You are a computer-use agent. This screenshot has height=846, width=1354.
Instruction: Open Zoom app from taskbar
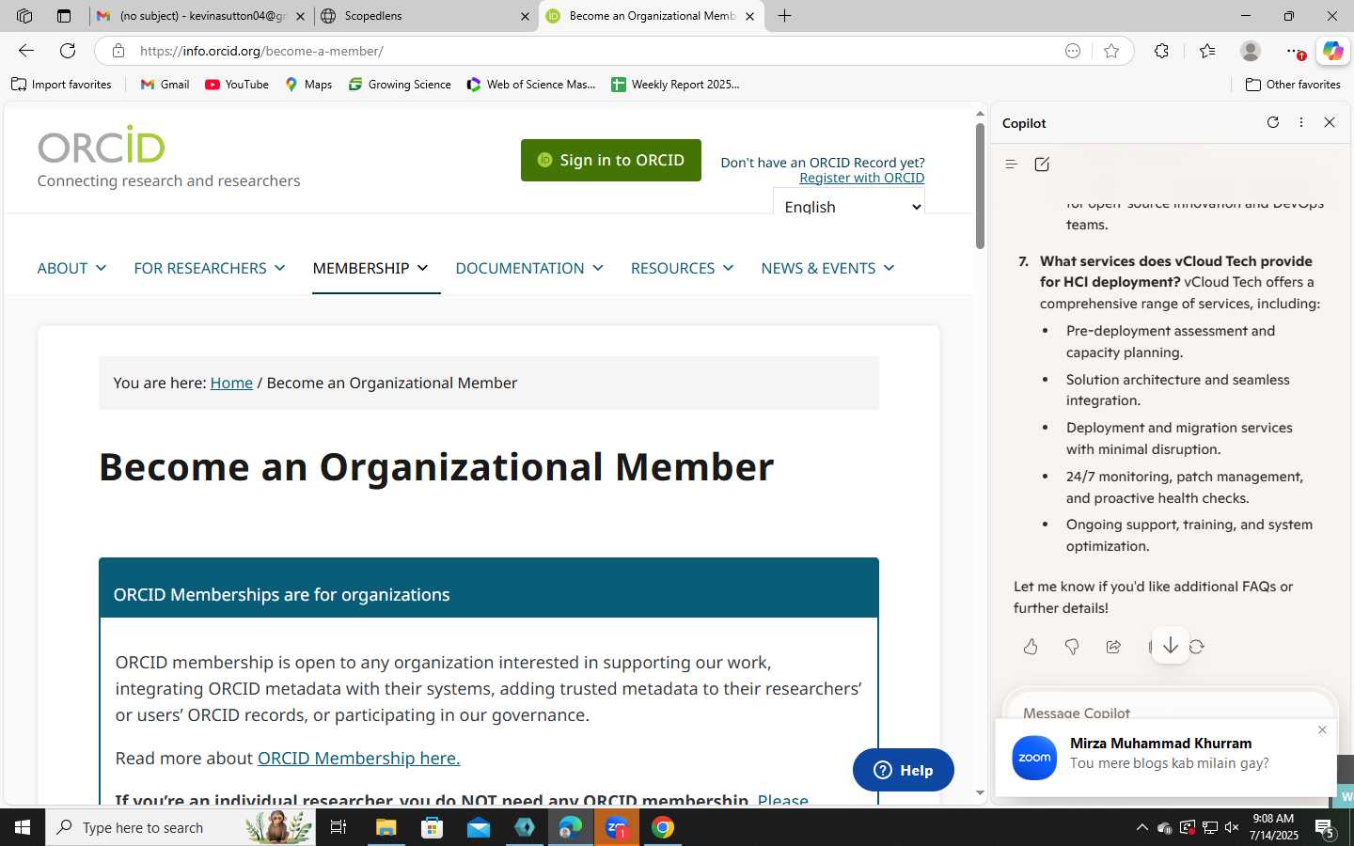tap(617, 827)
